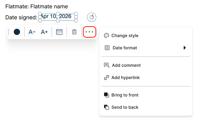Viewport: 202px width, 125px height.
Task: Expand arrow next to Date format
Action: point(185,48)
